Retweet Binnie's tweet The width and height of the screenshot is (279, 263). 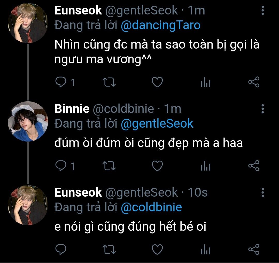point(109,166)
